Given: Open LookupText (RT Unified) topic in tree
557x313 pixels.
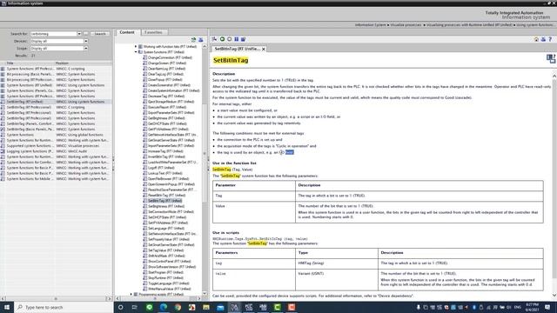Looking at the screenshot, I should 164,173.
